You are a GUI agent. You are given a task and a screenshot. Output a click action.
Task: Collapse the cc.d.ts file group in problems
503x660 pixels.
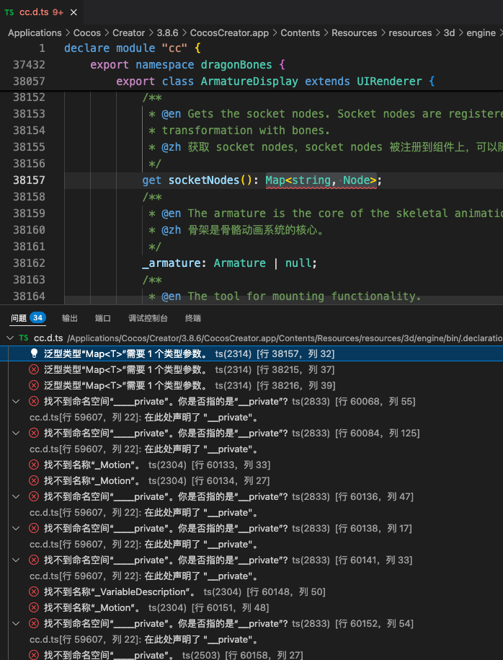[x=9, y=338]
